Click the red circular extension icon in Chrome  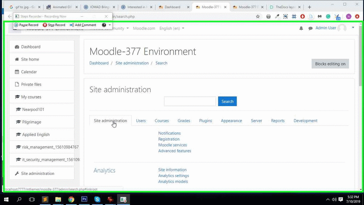coord(302,17)
